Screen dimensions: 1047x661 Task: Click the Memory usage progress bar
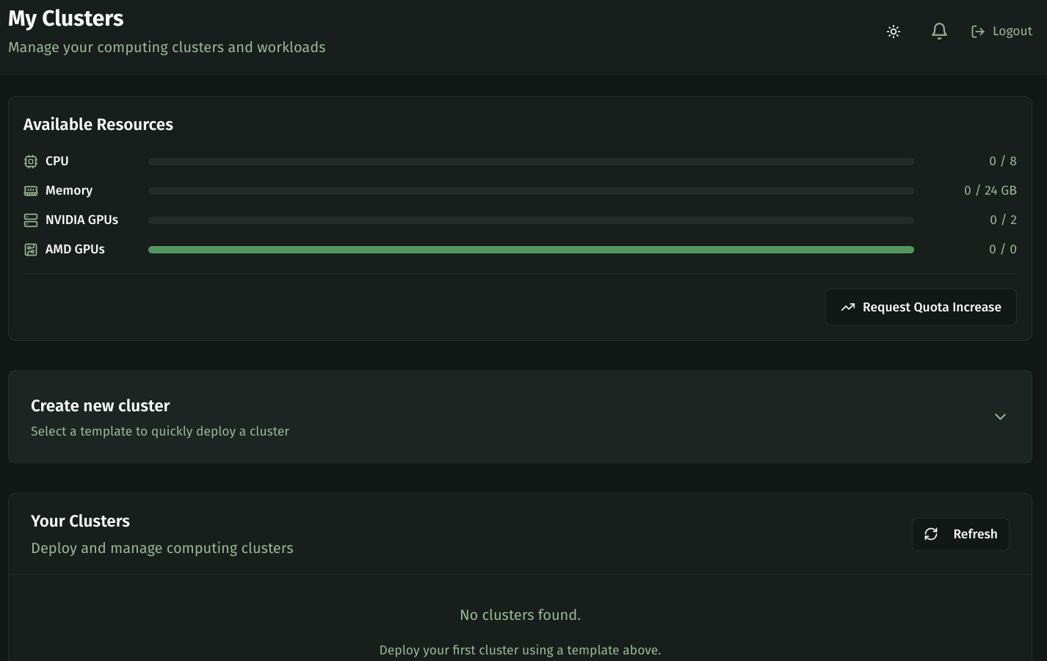coord(531,191)
